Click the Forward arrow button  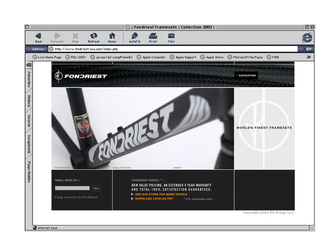57,38
